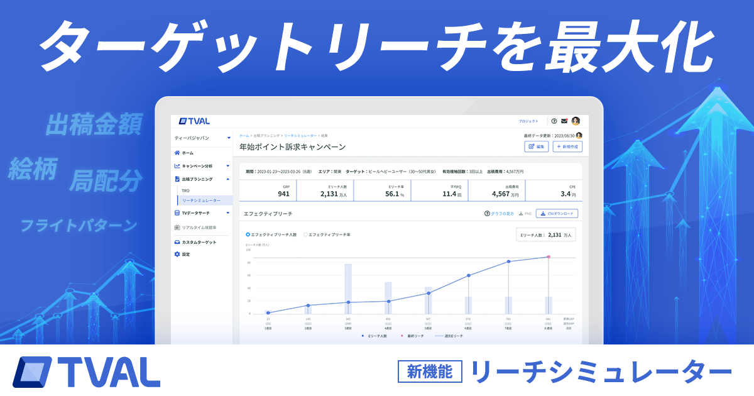Expand the TVデータサーチ menu arrow
Viewport: 754px width, 396px height.
(228, 214)
